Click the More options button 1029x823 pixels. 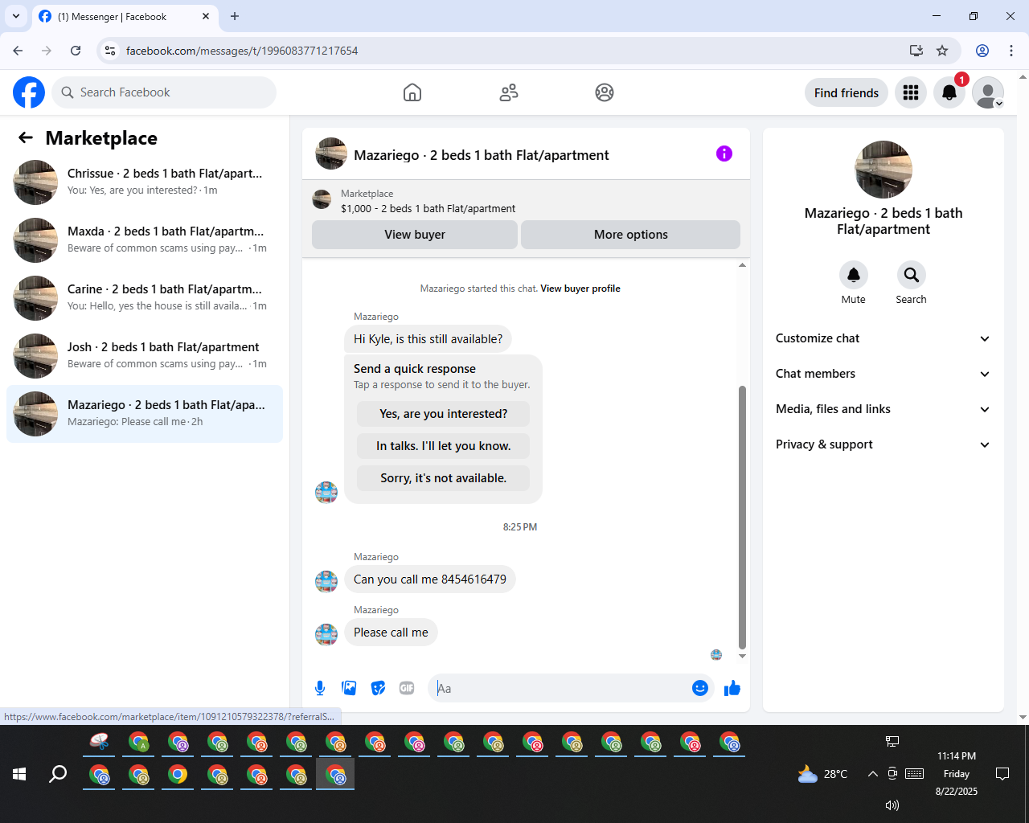pos(631,235)
